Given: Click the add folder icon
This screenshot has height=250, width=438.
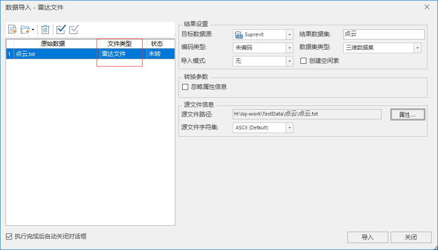Looking at the screenshot, I should [25, 29].
